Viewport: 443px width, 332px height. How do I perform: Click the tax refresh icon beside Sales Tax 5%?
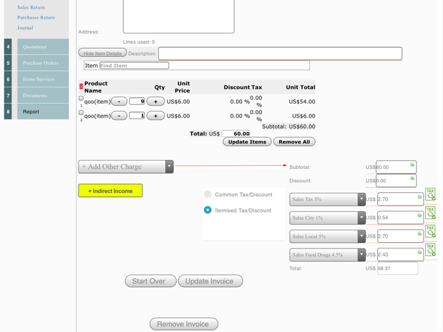pyautogui.click(x=430, y=194)
